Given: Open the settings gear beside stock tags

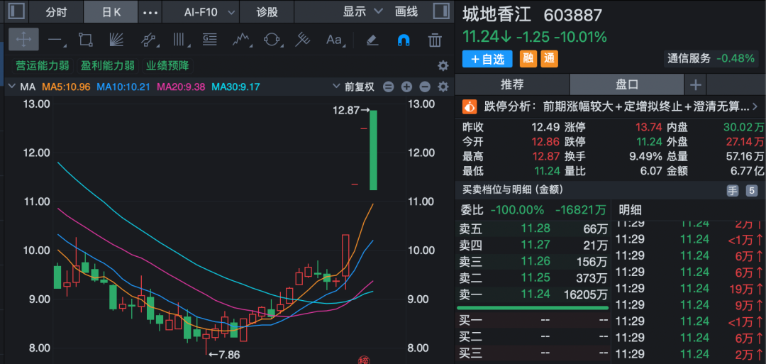Looking at the screenshot, I should click(x=443, y=66).
